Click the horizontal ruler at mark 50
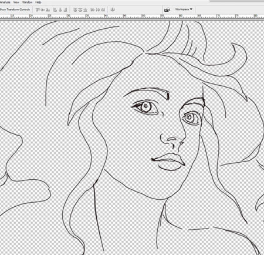264x255 pixels. tap(143, 16)
